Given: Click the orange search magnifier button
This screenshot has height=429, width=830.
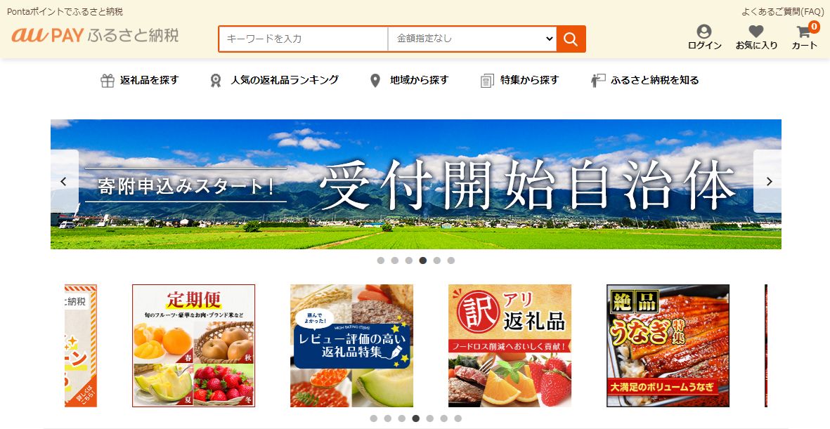Looking at the screenshot, I should (571, 39).
